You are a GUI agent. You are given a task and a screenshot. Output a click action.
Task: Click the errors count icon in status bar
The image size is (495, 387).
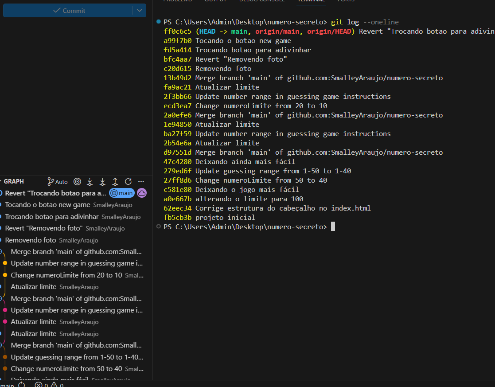pos(39,385)
